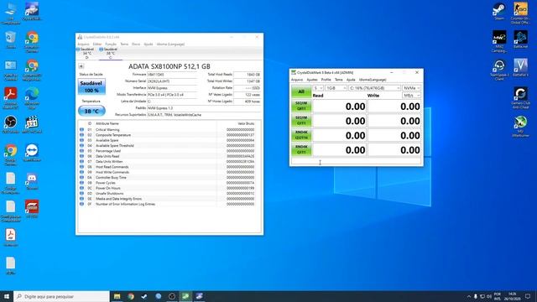Open Tema menu in CrystalDiskMark
The width and height of the screenshot is (537, 302).
pyautogui.click(x=339, y=80)
